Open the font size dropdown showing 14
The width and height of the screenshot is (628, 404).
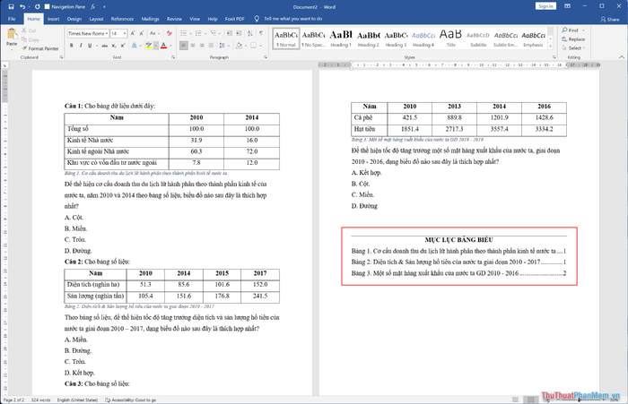118,33
